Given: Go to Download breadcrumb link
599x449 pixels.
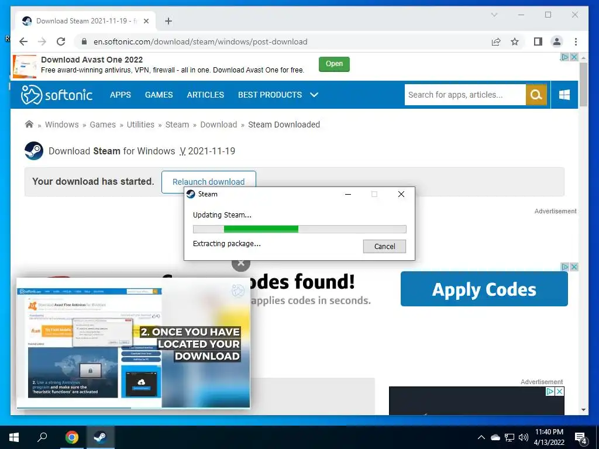Looking at the screenshot, I should pyautogui.click(x=219, y=125).
